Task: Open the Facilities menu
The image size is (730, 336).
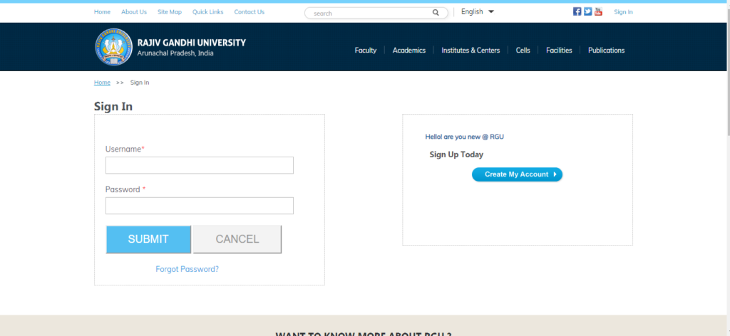Action: [x=559, y=51]
